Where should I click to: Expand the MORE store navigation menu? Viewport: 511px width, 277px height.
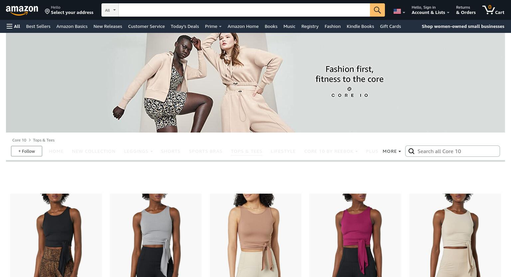tap(392, 151)
